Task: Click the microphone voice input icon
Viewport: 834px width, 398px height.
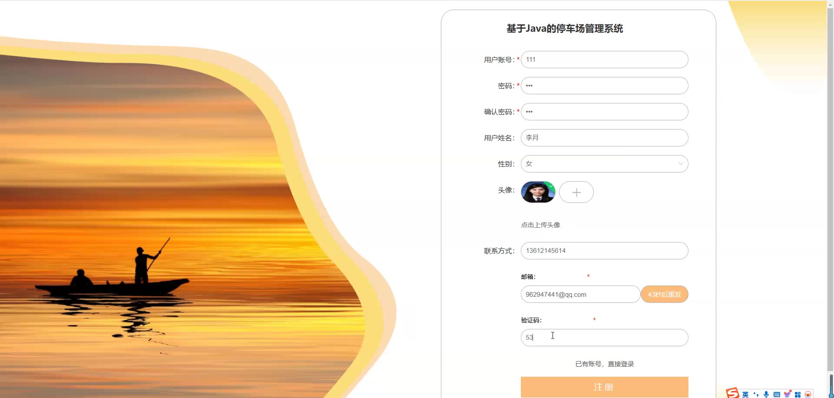Action: click(766, 395)
